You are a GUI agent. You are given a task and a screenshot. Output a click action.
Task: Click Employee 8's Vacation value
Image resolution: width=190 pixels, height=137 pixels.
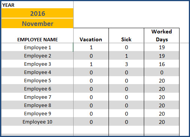coord(91,105)
